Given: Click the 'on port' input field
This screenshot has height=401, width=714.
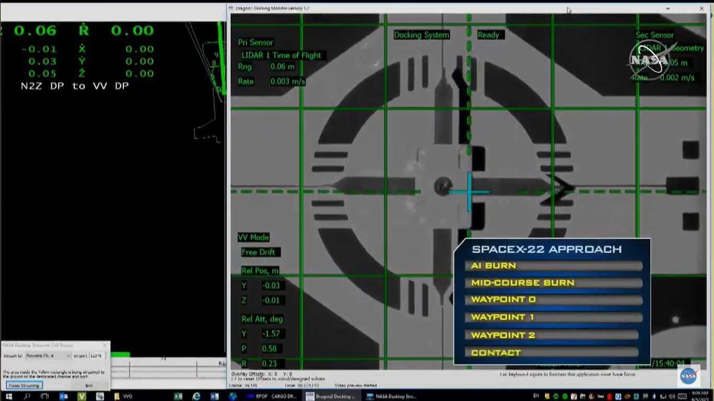Looking at the screenshot, I should tap(97, 356).
